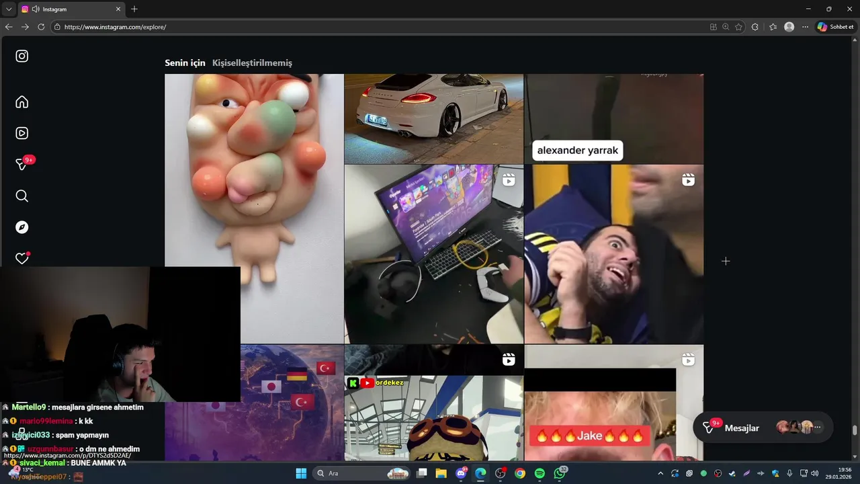860x484 pixels.
Task: Open the Favorites list icon
Action: pyautogui.click(x=773, y=27)
